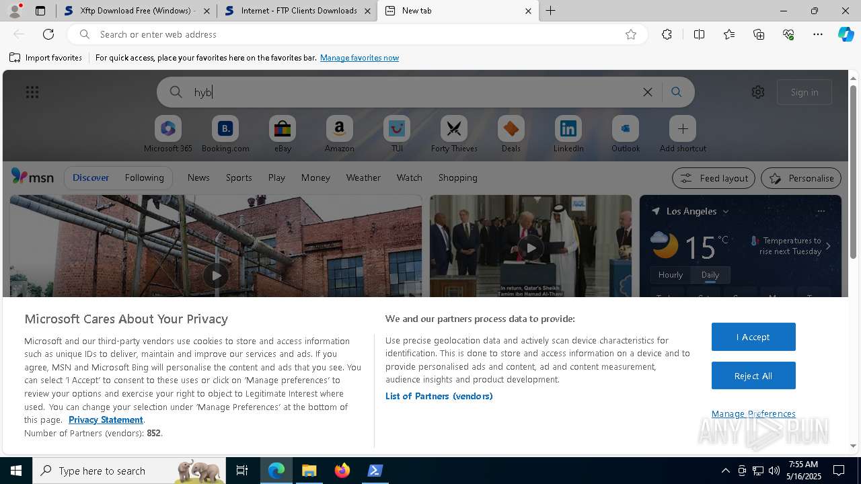Toggle split screen icon
Image resolution: width=861 pixels, height=484 pixels.
coord(699,34)
